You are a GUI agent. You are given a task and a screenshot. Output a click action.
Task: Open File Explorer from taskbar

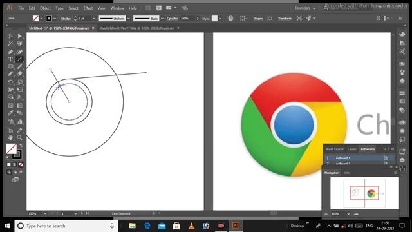click(x=132, y=226)
